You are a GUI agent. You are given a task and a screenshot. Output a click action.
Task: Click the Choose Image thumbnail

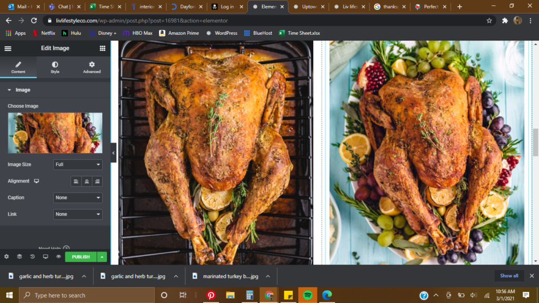(55, 133)
